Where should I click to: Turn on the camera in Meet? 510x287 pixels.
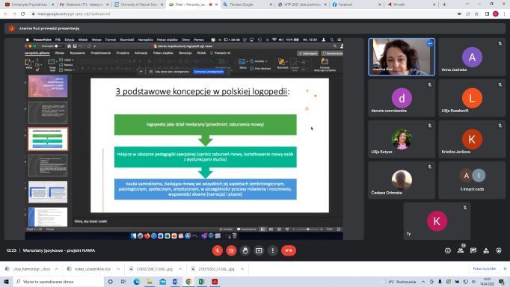[x=231, y=250]
